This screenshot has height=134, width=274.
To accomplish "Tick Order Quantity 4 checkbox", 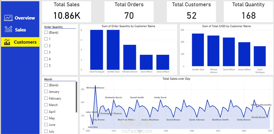I will (x=46, y=59).
